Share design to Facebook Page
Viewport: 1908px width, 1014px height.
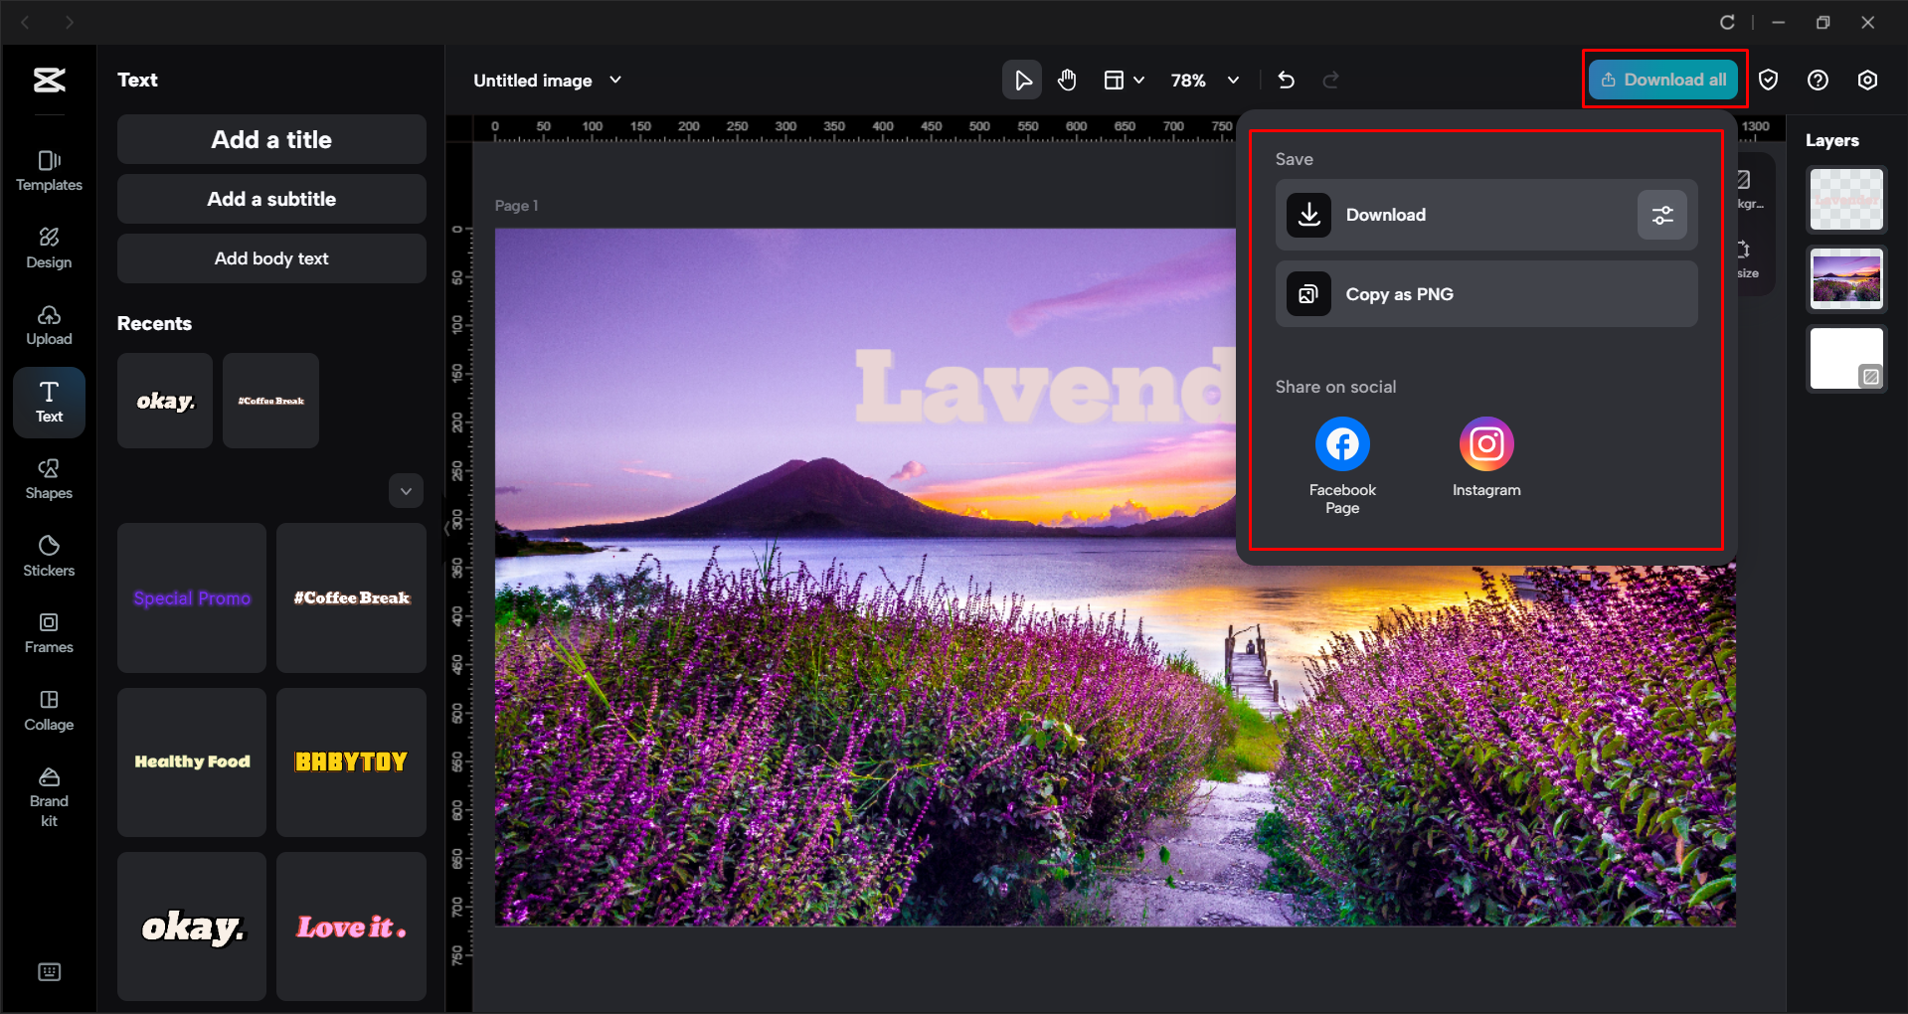pyautogui.click(x=1341, y=443)
